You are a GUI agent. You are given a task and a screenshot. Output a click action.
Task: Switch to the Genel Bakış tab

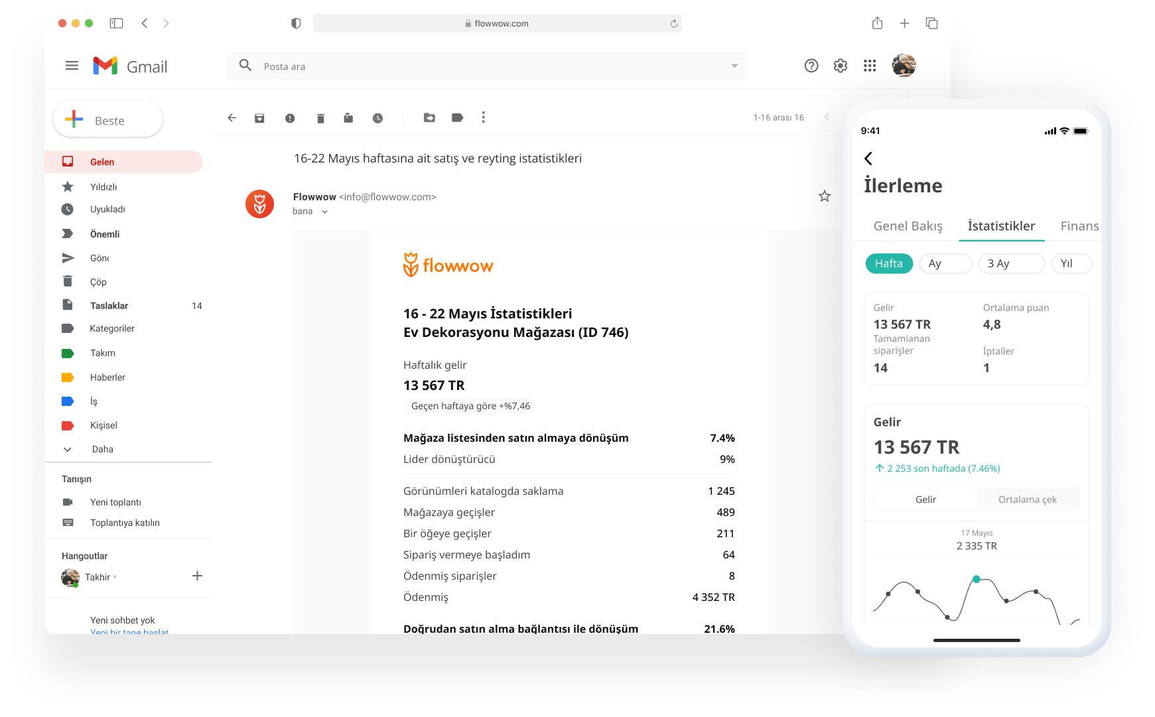click(908, 226)
